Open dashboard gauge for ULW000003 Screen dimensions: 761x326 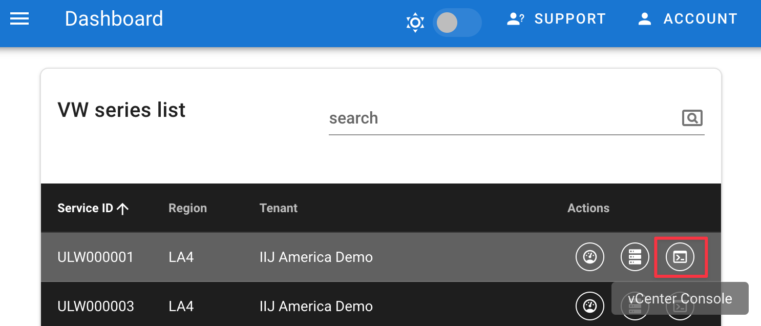[x=590, y=306]
